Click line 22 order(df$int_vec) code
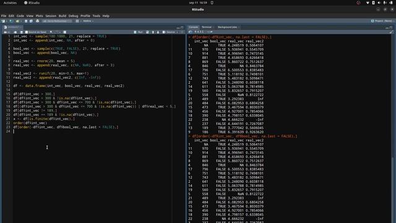Screen dimensions: 396x223 [30, 123]
